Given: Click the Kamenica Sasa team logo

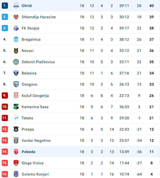Looking at the screenshot, I should click(x=16, y=107).
